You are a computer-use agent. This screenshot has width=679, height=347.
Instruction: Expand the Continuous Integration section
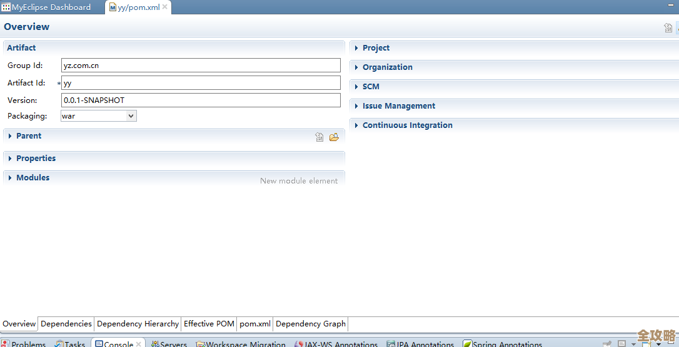tap(407, 125)
